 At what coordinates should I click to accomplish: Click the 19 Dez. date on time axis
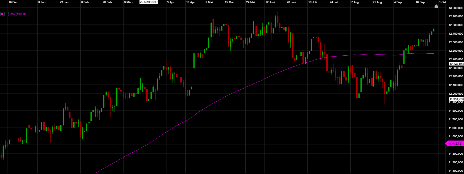tap(13, 2)
